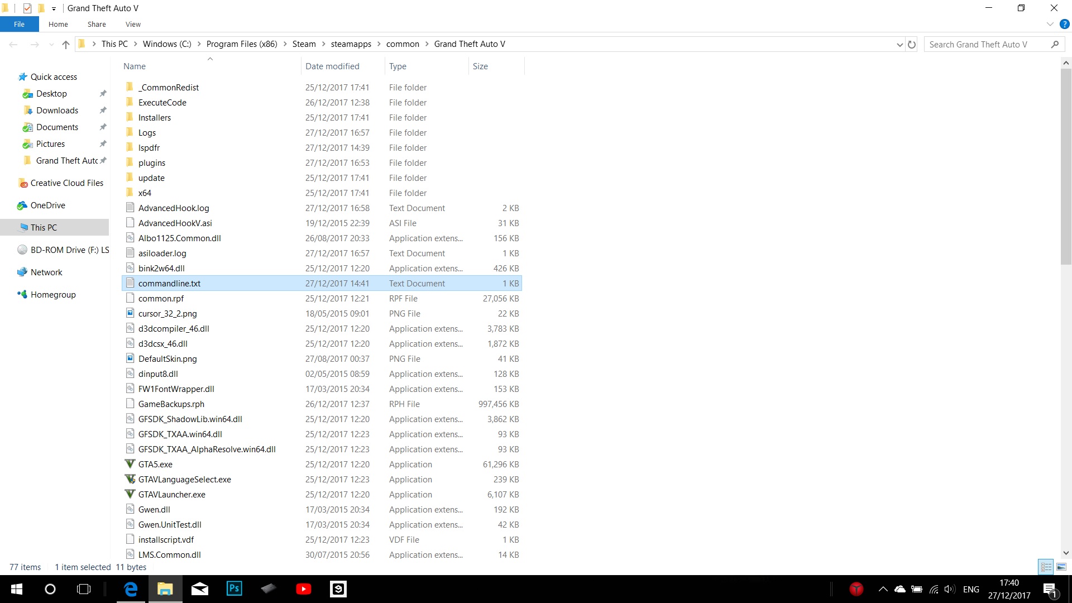Click the help question mark icon
1072x603 pixels.
pyautogui.click(x=1065, y=24)
